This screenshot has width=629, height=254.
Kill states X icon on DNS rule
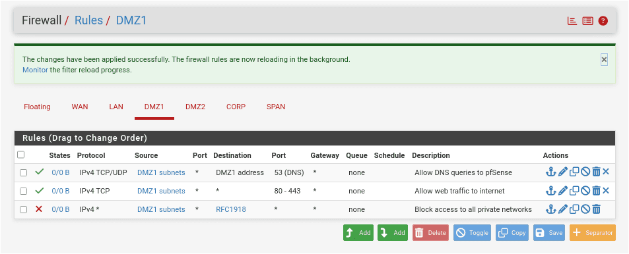[606, 172]
